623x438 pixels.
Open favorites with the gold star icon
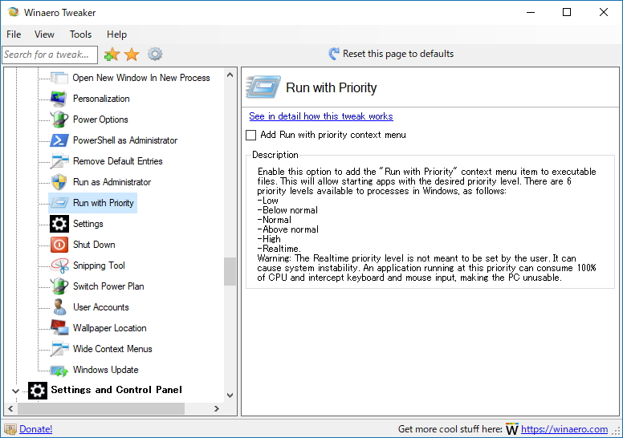(132, 54)
